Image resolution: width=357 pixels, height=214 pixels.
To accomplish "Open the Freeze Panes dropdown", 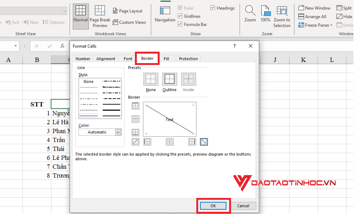I will pyautogui.click(x=315, y=25).
